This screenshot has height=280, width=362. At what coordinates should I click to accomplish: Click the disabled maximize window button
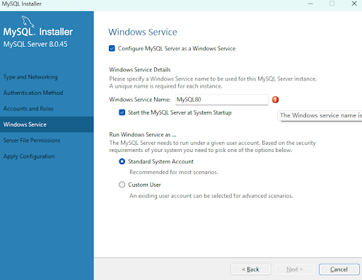tap(332, 4)
